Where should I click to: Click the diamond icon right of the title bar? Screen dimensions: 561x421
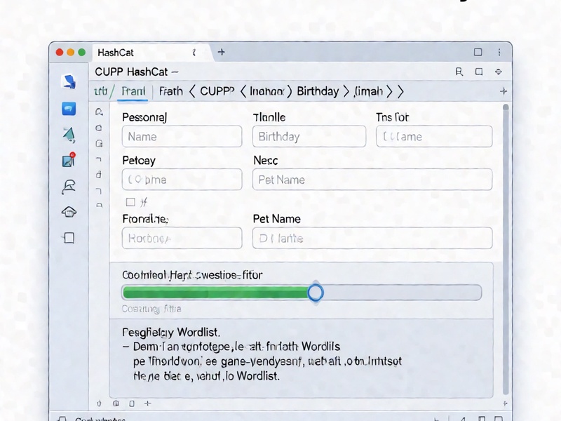click(499, 72)
